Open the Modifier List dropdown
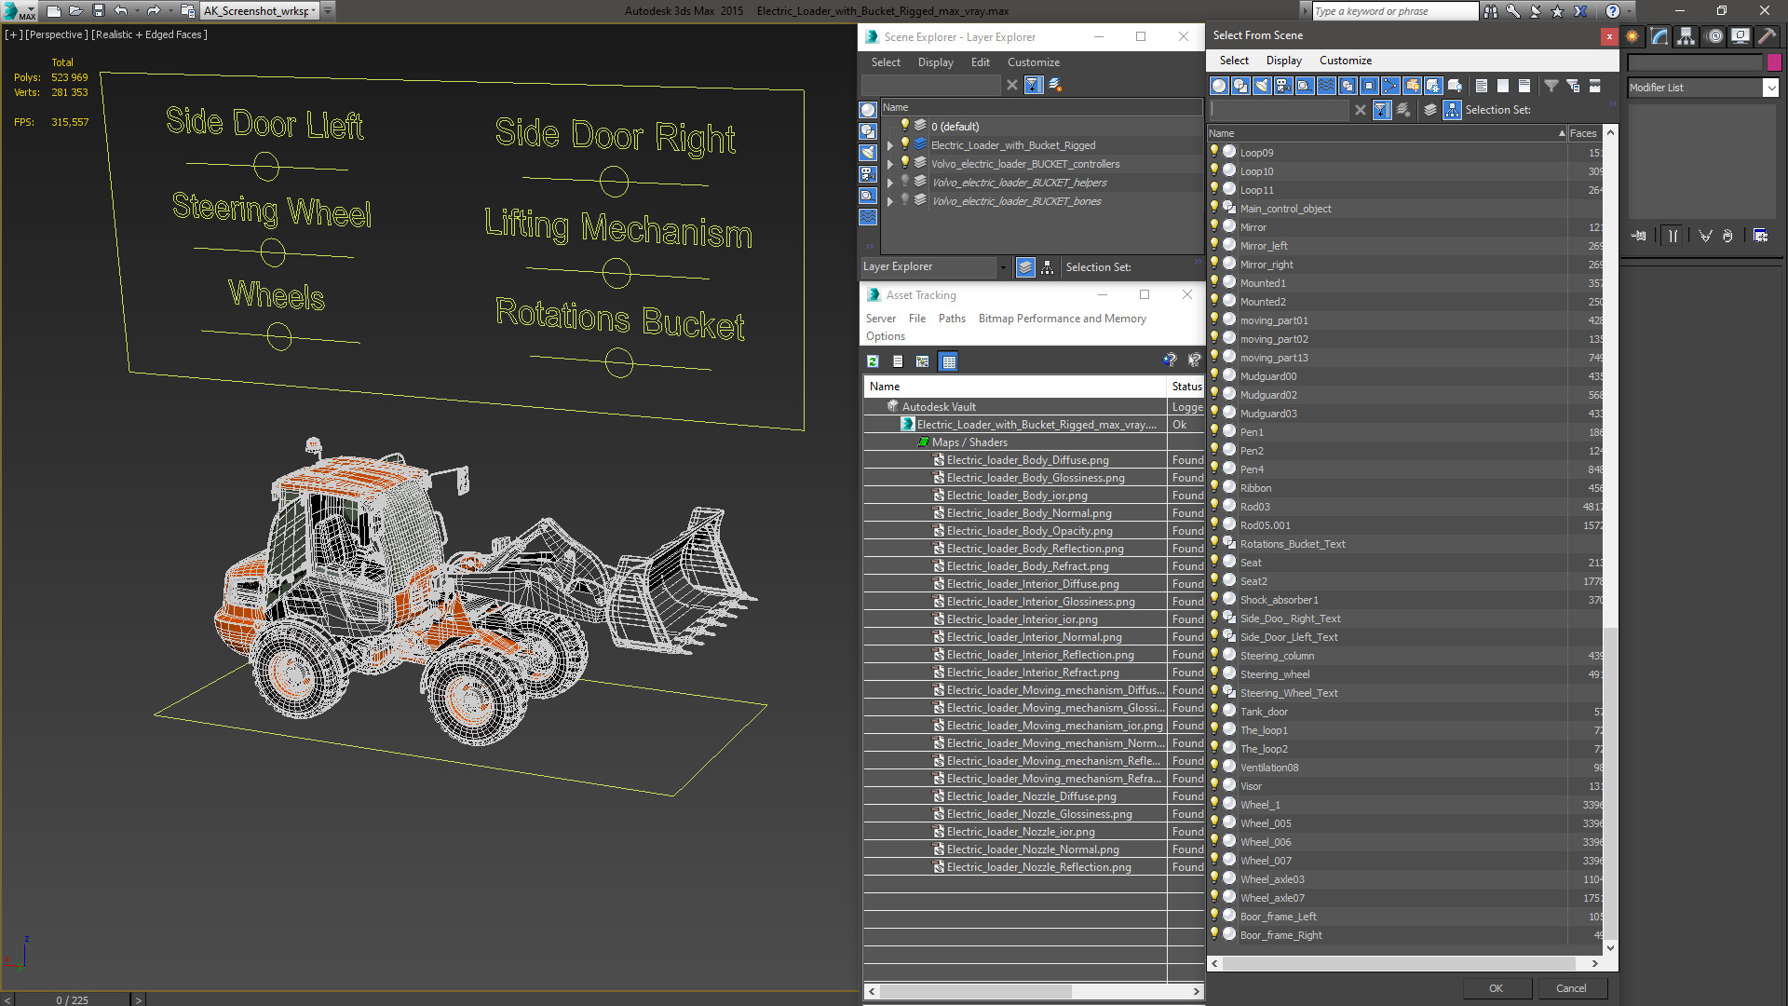Image resolution: width=1788 pixels, height=1006 pixels. click(x=1770, y=88)
